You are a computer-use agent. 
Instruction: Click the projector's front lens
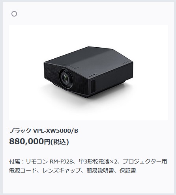66,78
